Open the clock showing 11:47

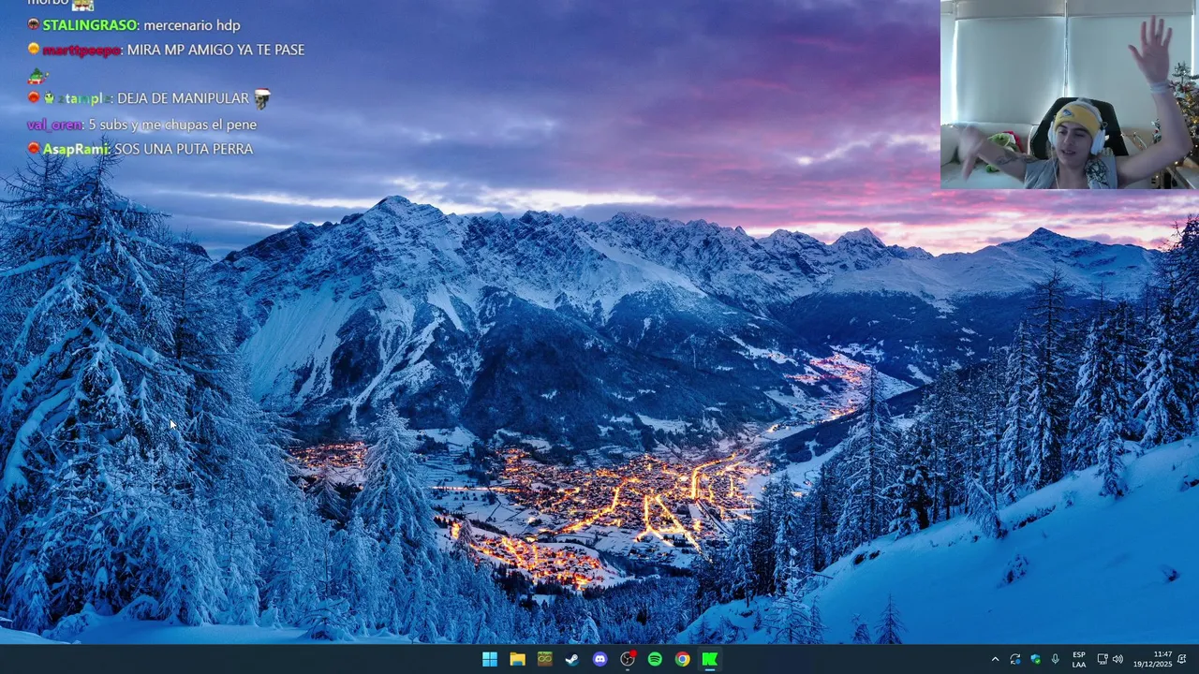coord(1152,659)
